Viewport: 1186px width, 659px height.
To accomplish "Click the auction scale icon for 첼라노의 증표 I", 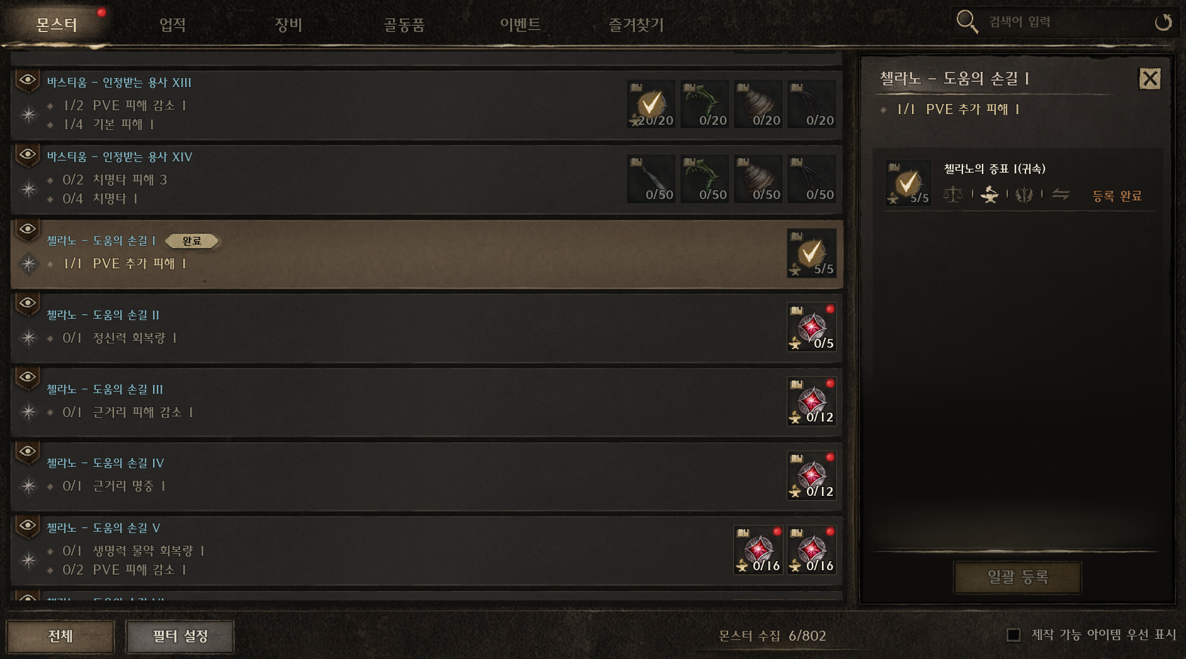I will (x=953, y=194).
